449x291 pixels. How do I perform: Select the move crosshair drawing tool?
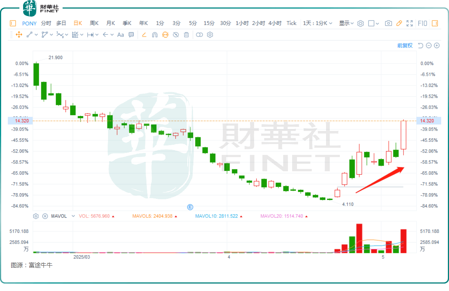19,35
